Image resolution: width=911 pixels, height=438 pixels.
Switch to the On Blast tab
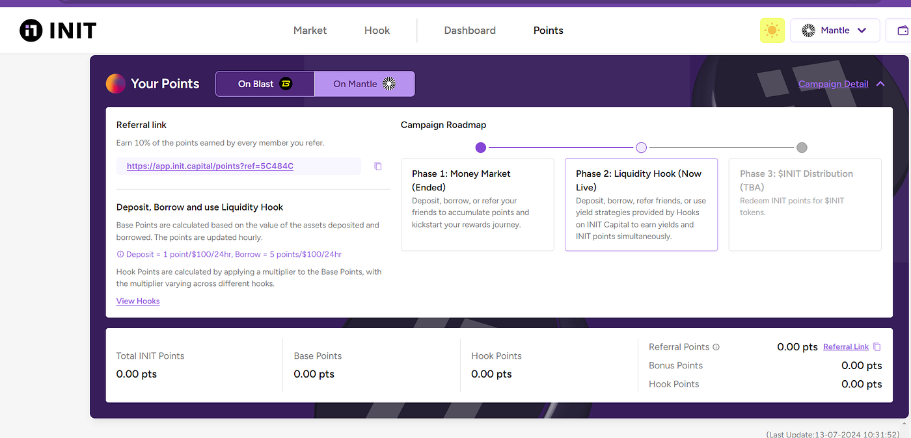(x=265, y=84)
